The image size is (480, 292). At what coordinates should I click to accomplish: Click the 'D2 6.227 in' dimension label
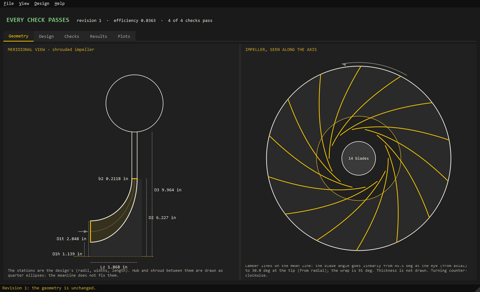click(162, 218)
